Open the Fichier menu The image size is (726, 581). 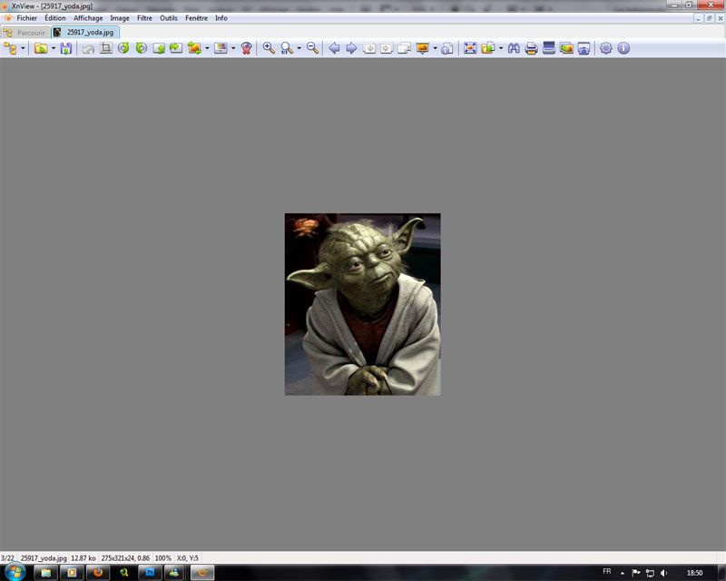click(27, 18)
